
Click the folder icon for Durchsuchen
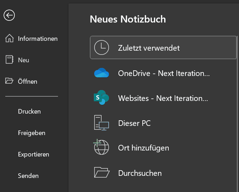[102, 172]
